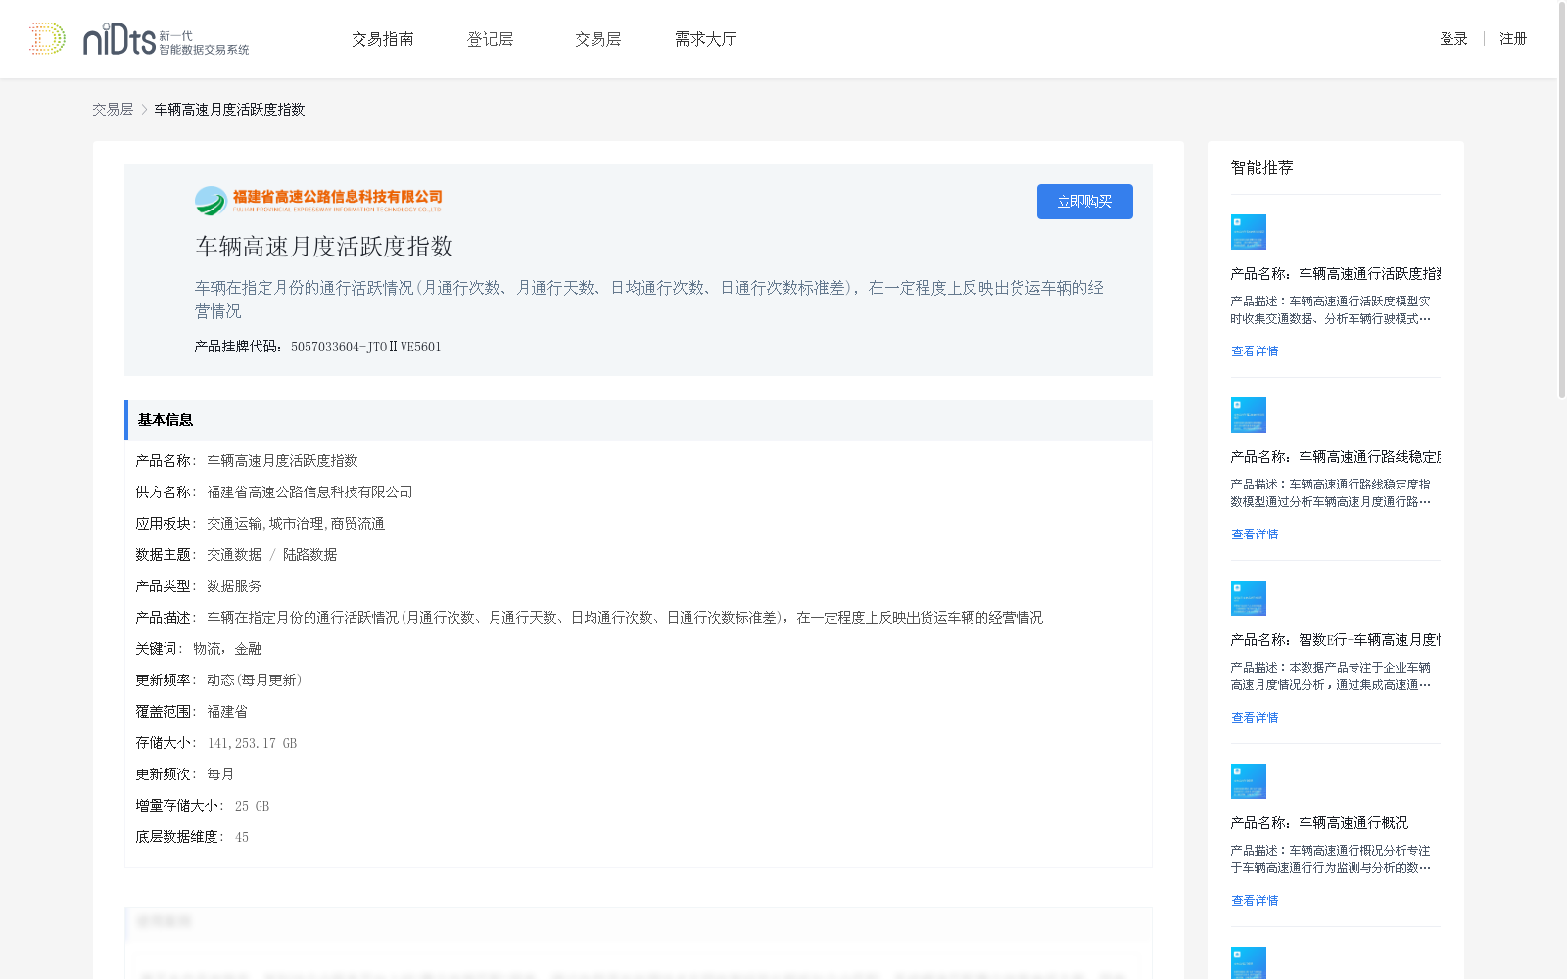Image resolution: width=1567 pixels, height=979 pixels.
Task: Click the breadcrumb chevron separator
Action: pyautogui.click(x=144, y=110)
